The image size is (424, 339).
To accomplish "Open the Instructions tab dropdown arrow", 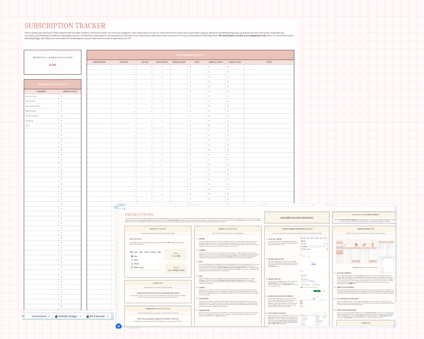I will 49,316.
